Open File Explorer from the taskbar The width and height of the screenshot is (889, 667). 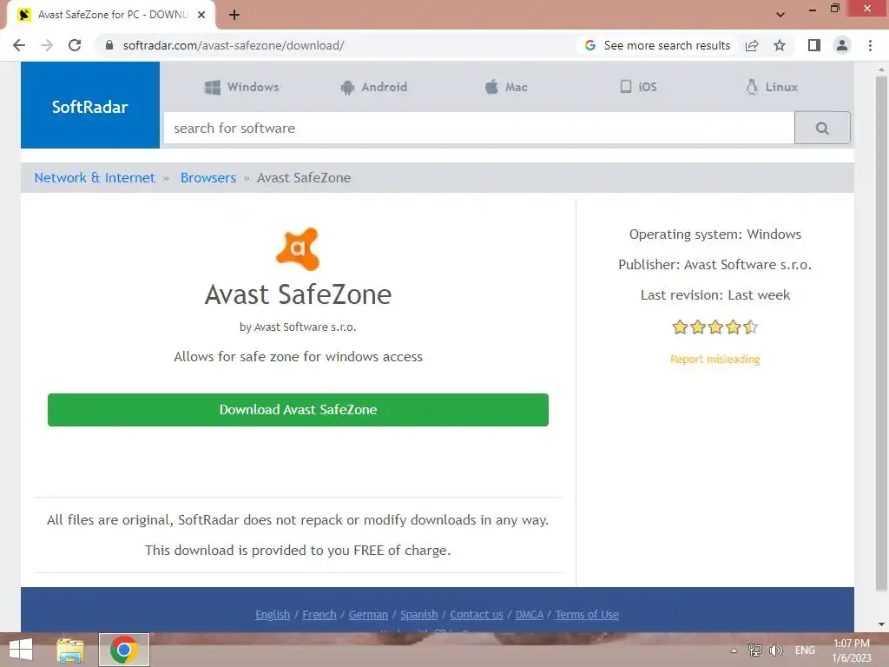[x=70, y=650]
